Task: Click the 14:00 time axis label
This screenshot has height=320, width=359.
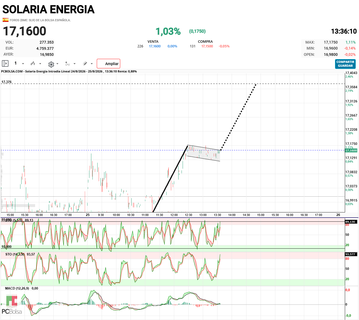Action: tap(232, 215)
